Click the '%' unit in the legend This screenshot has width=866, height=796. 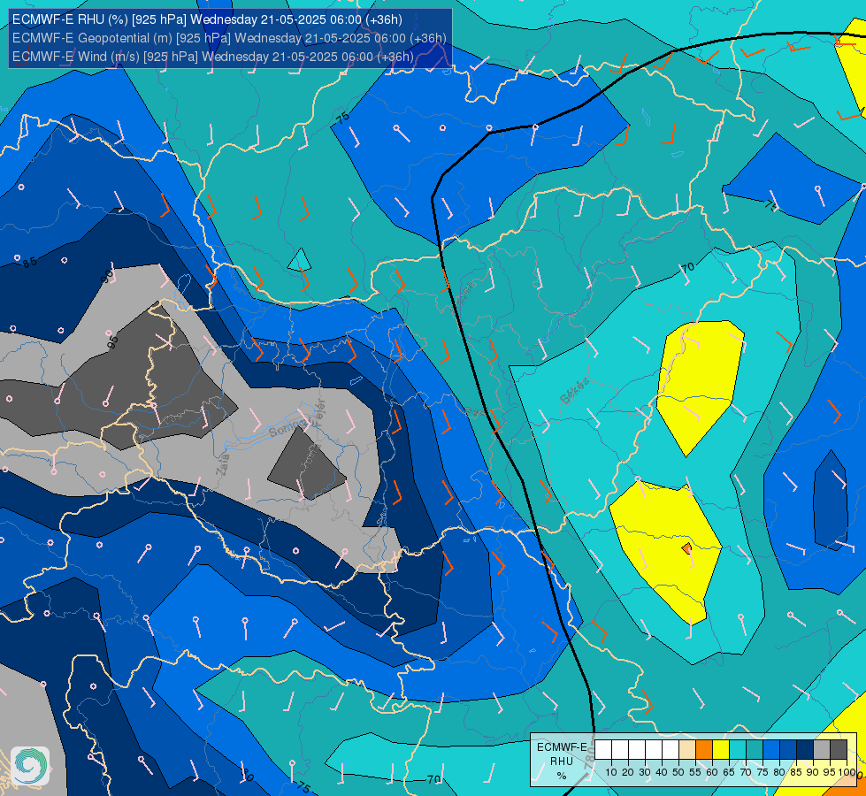click(x=562, y=776)
